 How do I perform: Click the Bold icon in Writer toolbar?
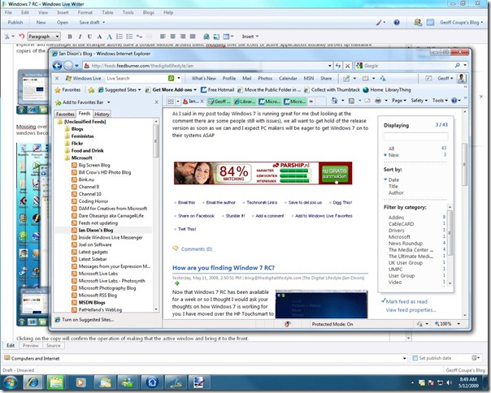pos(70,37)
